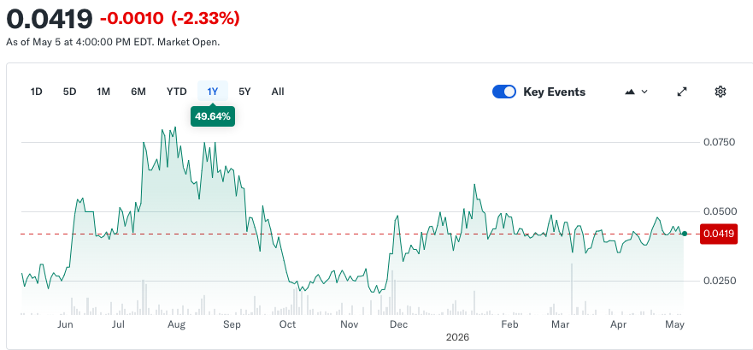Click the red 0.0419 price label
The image size is (753, 350).
point(719,234)
